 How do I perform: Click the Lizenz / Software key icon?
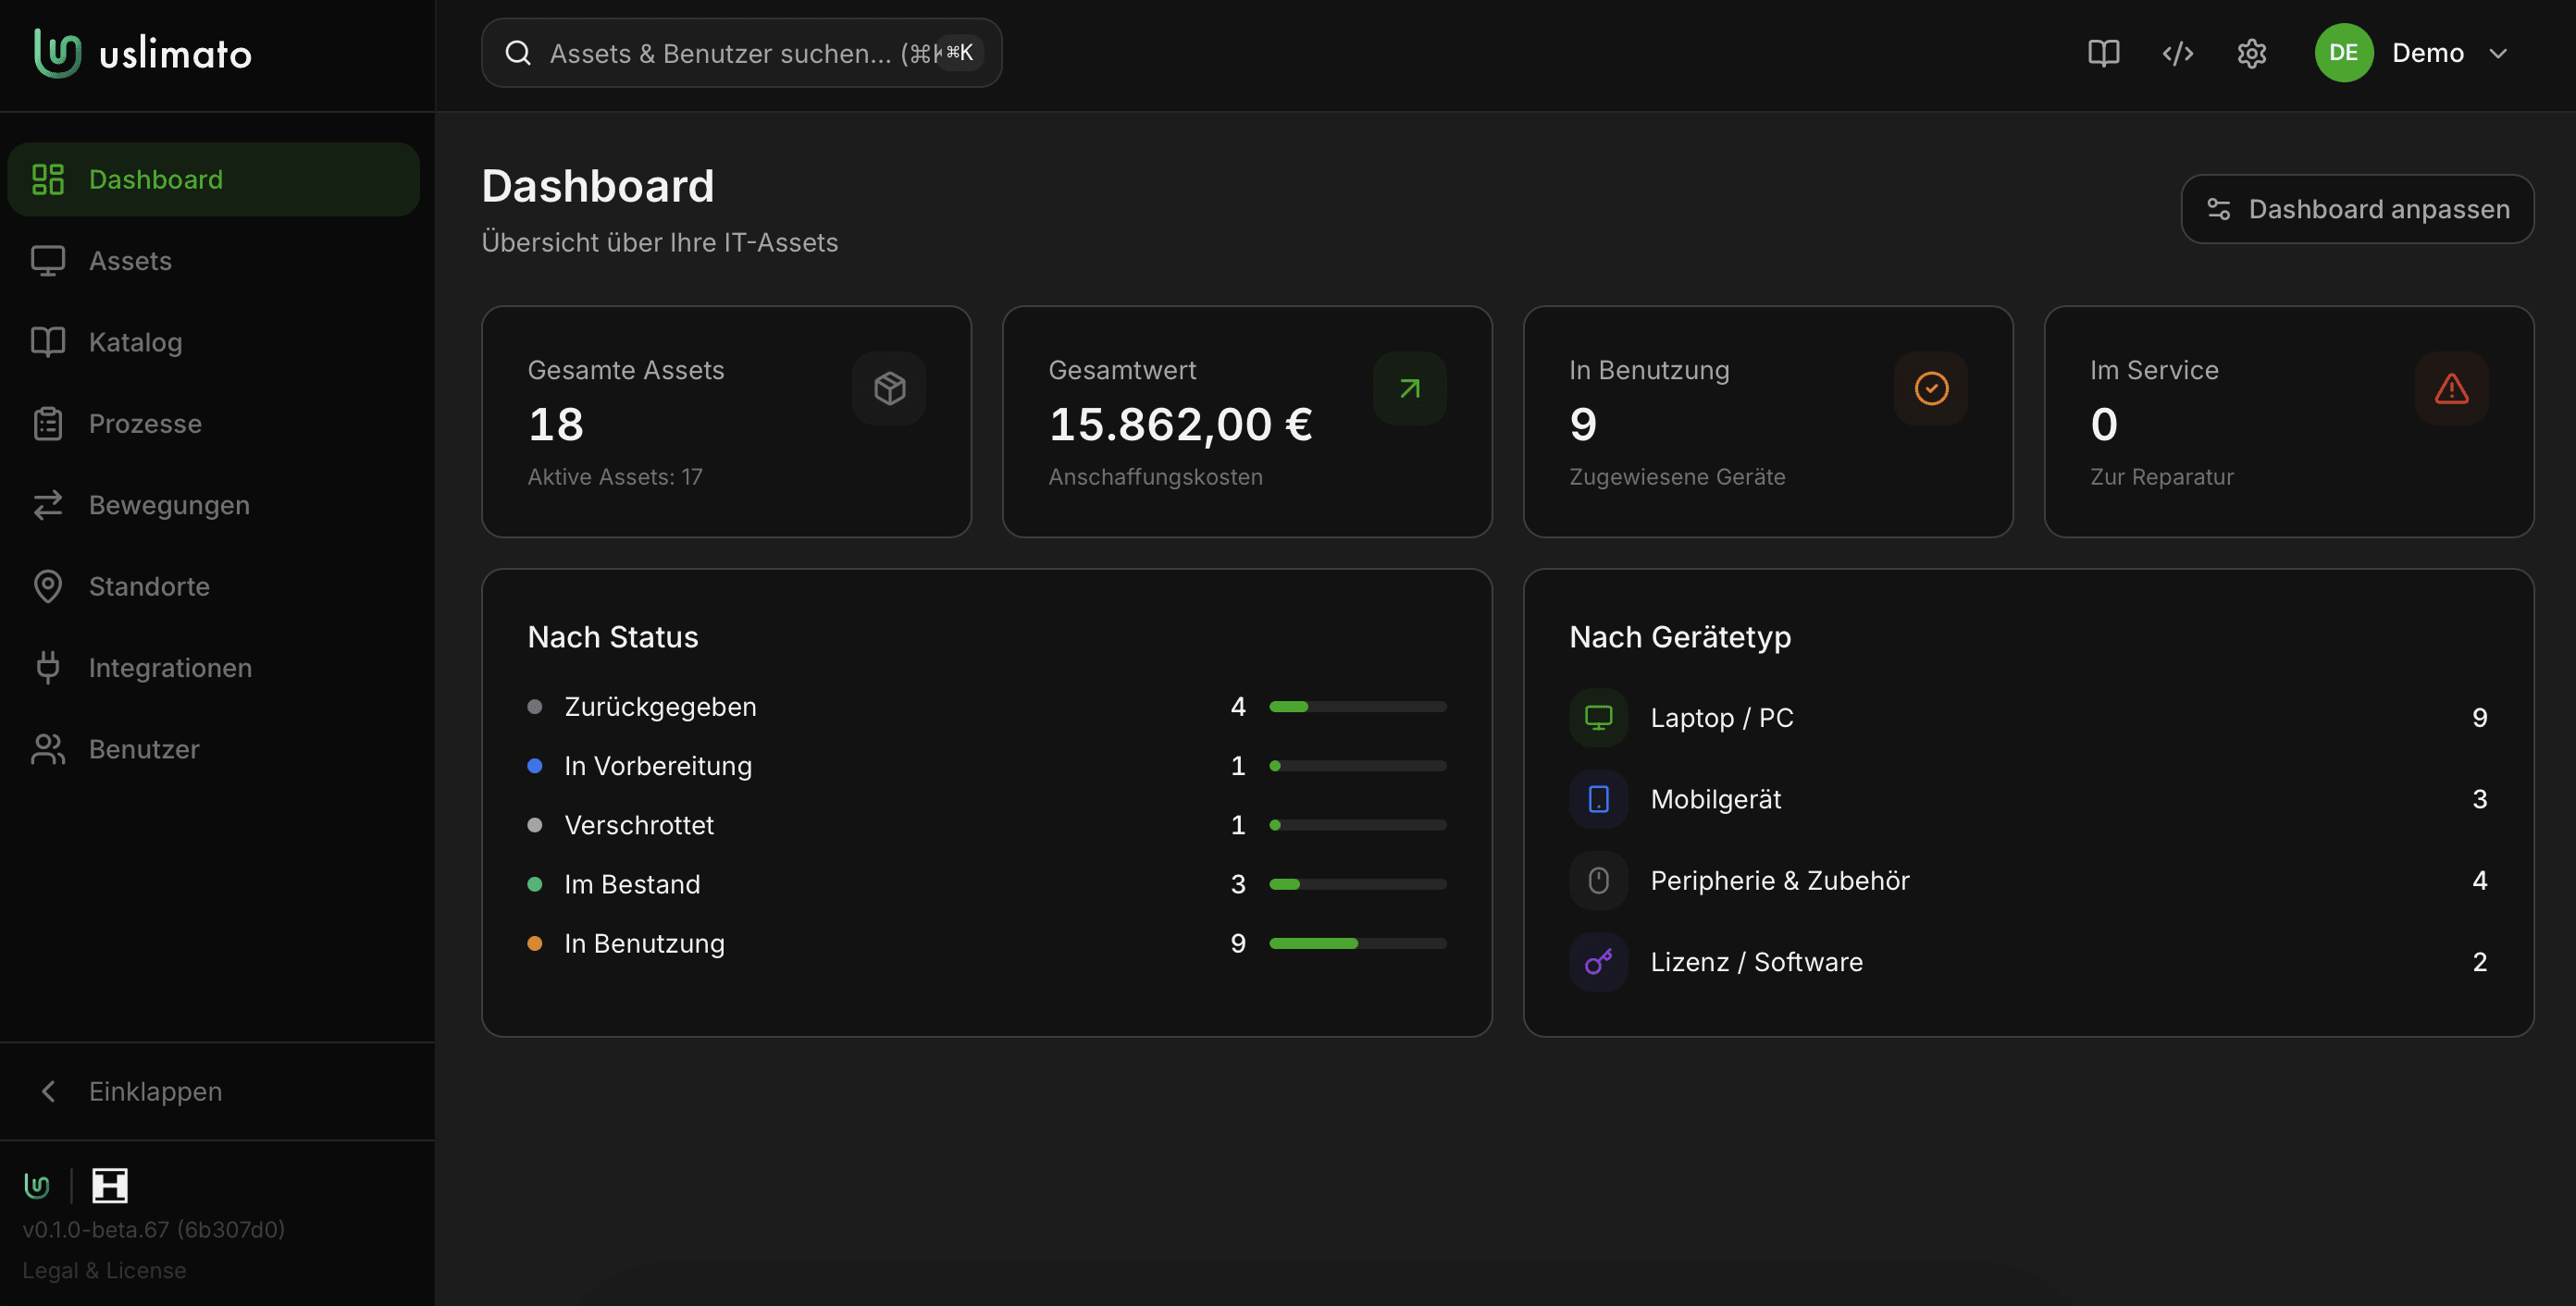tap(1599, 962)
